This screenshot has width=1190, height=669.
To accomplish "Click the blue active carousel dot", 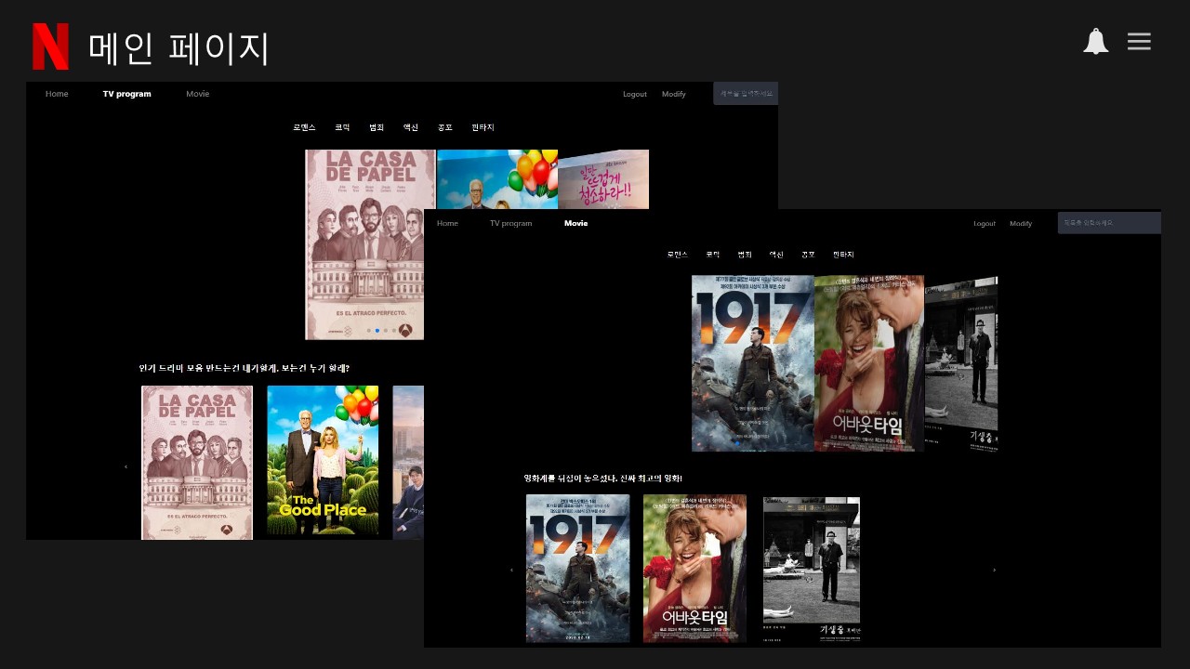I will 377,331.
